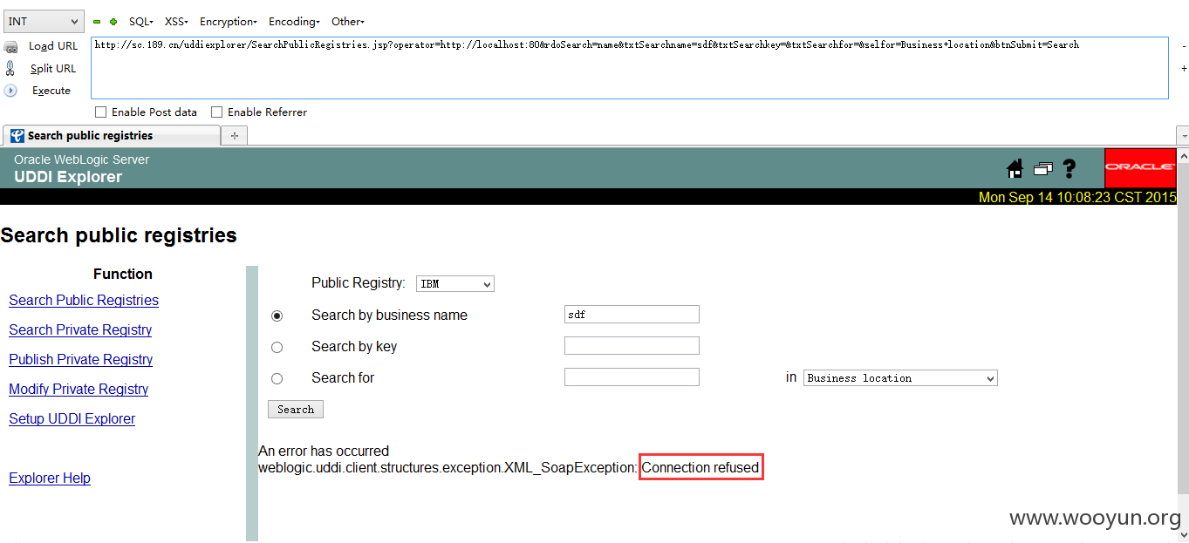Open the SQL menu

[140, 21]
